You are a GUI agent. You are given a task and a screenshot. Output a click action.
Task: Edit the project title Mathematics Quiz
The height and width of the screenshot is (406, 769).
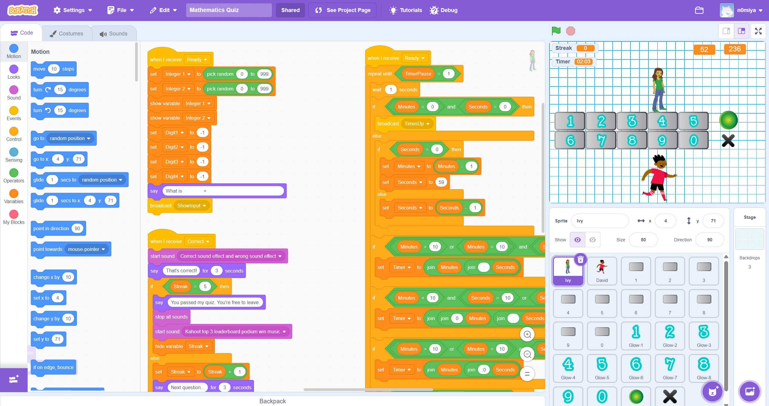(229, 10)
